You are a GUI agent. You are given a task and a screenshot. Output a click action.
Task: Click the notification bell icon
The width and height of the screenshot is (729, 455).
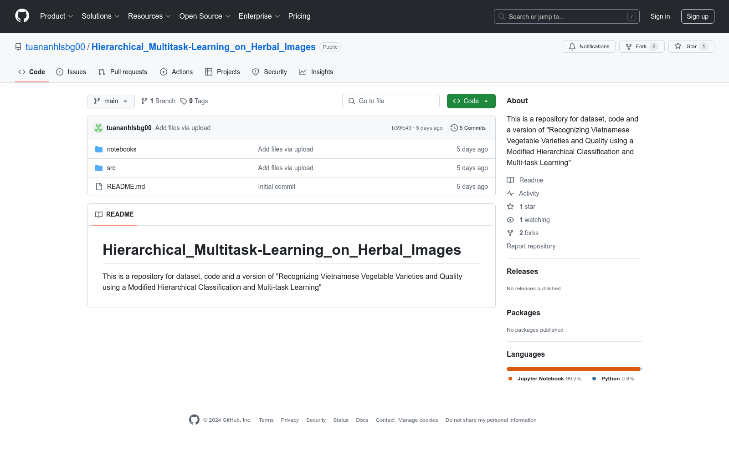pyautogui.click(x=572, y=46)
